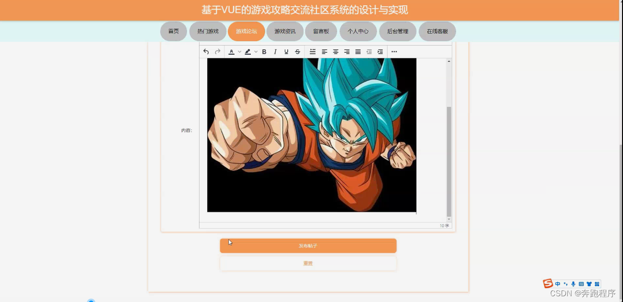Toggle underline formatting
Image resolution: width=623 pixels, height=302 pixels.
[x=286, y=52]
